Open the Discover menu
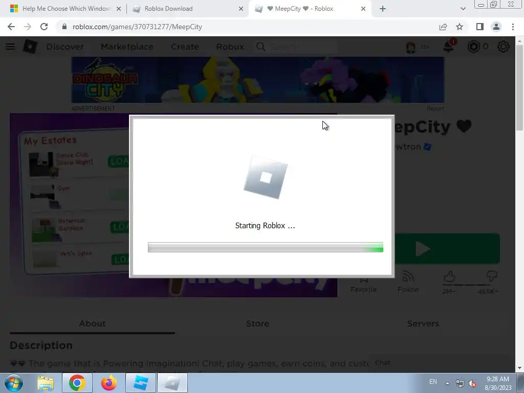Viewport: 524px width, 393px height. (x=65, y=47)
